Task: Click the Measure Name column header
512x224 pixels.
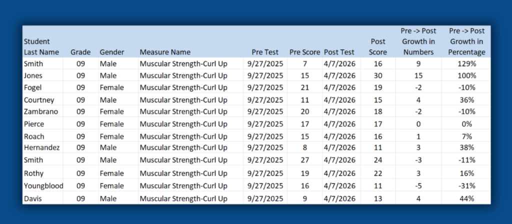Action: [165, 52]
